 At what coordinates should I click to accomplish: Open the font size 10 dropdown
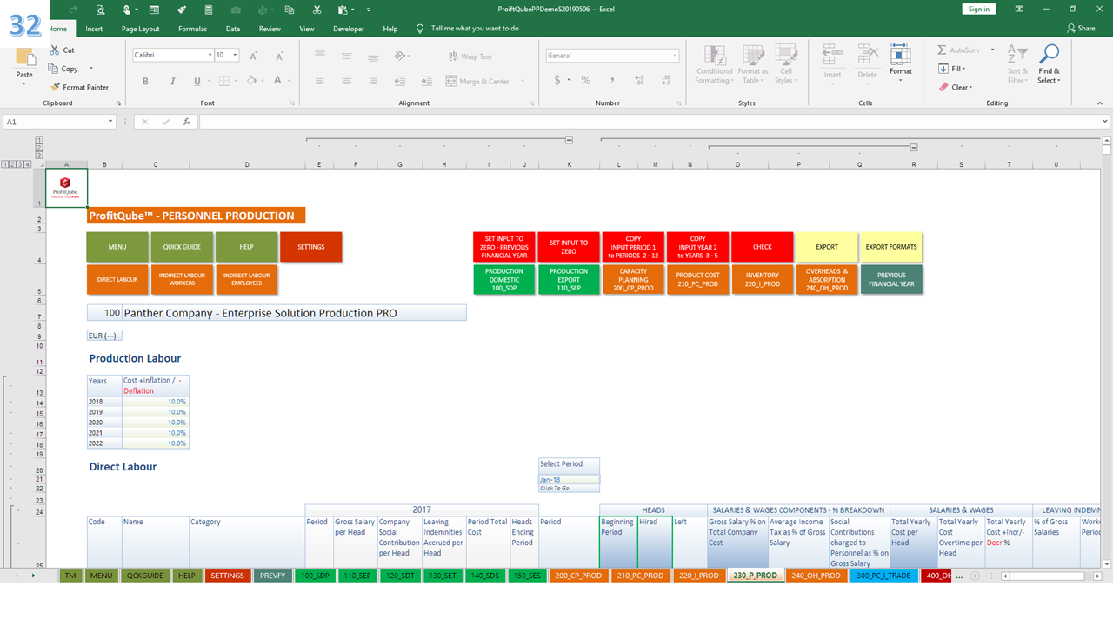coord(236,55)
